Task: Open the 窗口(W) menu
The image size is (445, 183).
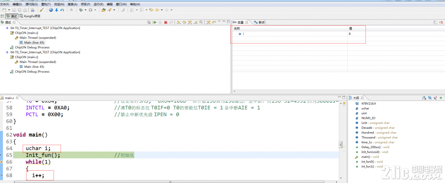Action: click(122, 4)
